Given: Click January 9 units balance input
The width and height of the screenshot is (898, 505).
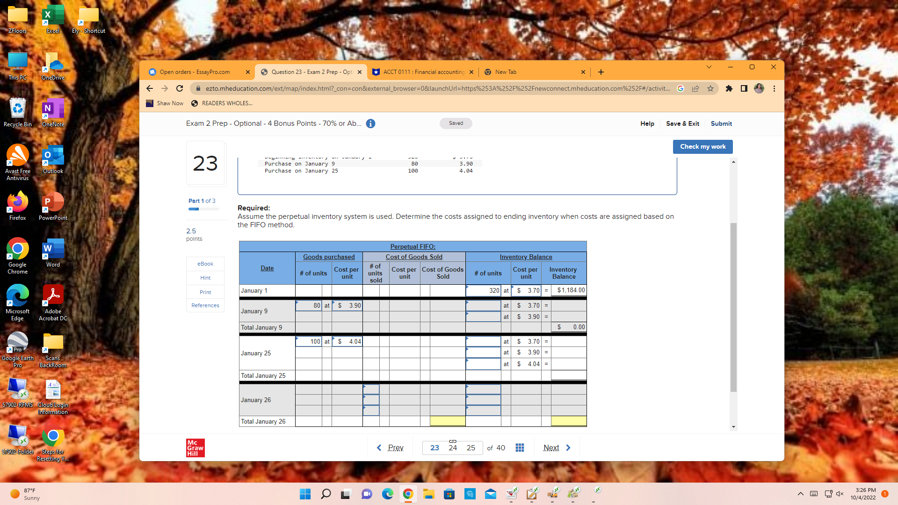Looking at the screenshot, I should (x=483, y=306).
